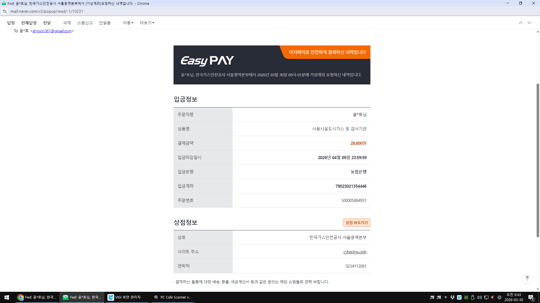
Task: Expand the 더보기 dropdown menu
Action: point(147,23)
